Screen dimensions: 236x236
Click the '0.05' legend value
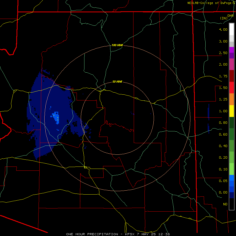click(223, 181)
